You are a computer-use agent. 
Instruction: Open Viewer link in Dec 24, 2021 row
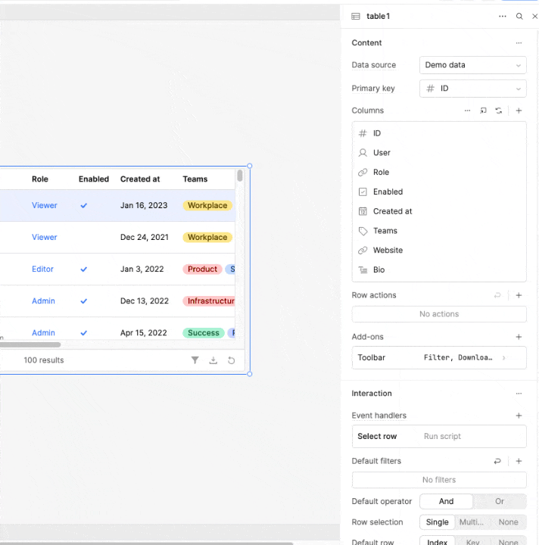(44, 238)
